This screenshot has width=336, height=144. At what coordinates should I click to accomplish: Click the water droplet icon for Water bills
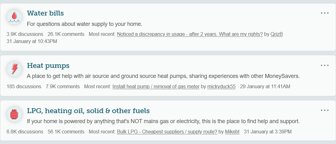pyautogui.click(x=14, y=17)
